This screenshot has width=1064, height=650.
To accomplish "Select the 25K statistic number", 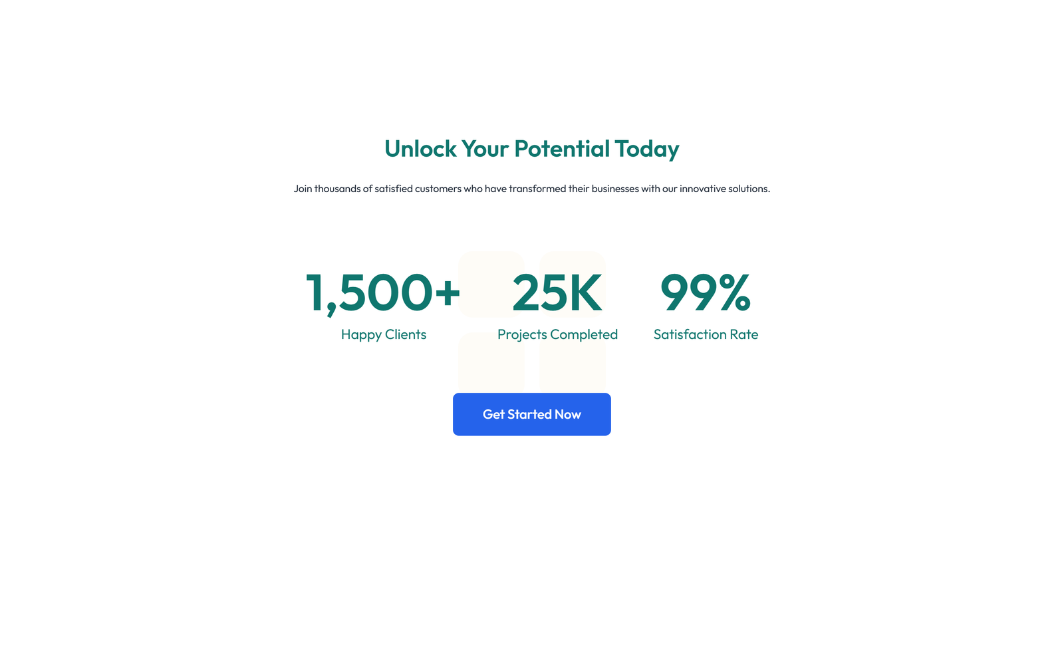I will [557, 292].
